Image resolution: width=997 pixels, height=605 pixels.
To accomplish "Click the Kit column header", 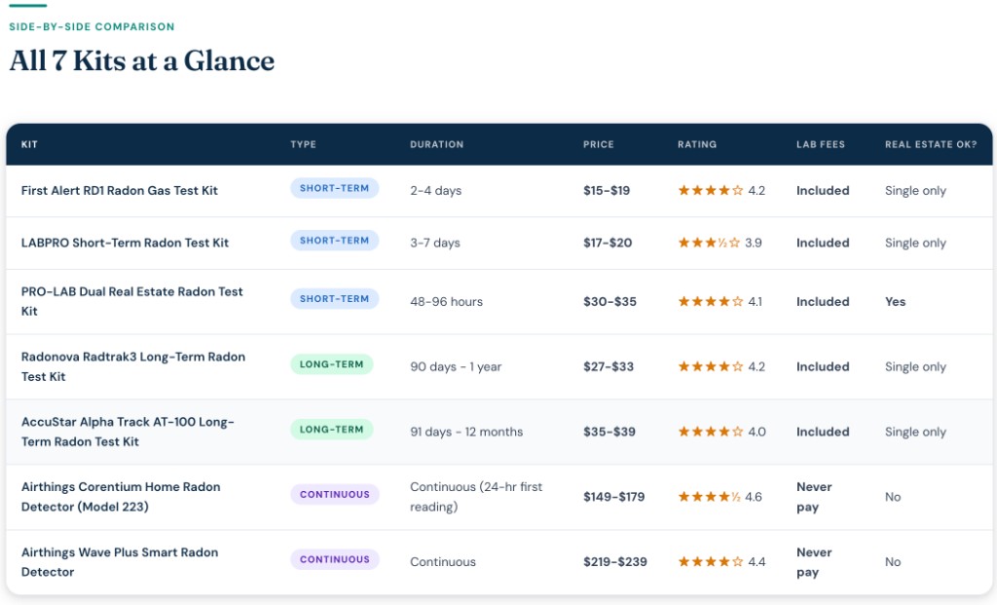I will click(29, 144).
